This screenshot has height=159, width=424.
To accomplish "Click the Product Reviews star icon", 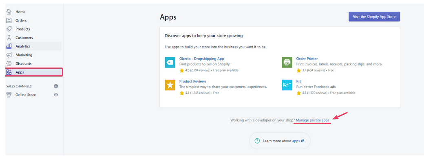I will click(x=170, y=85).
